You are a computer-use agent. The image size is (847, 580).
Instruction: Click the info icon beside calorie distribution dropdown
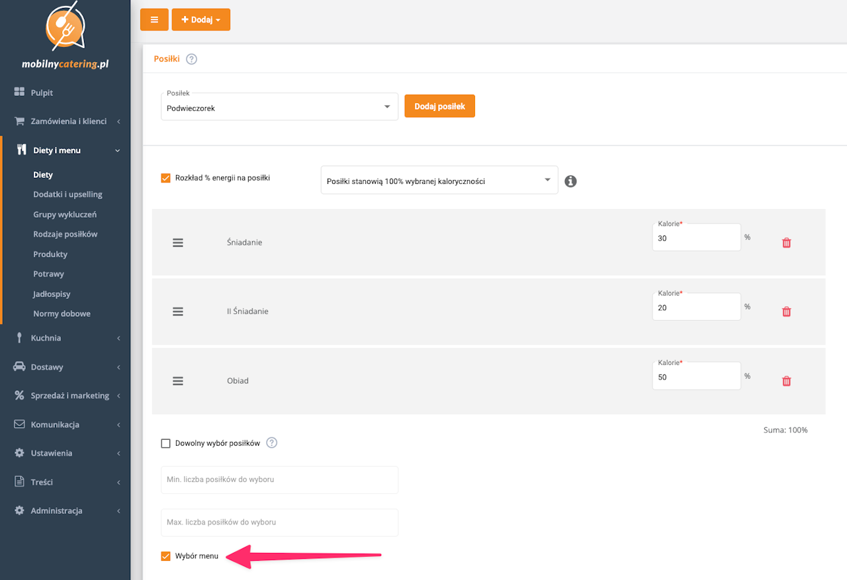570,181
